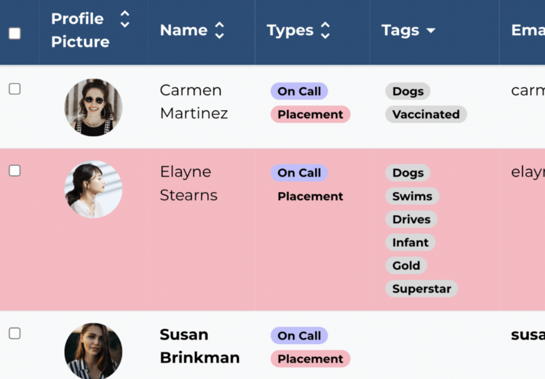Check the Carmen Martinez row checkbox
545x379 pixels.
coord(15,89)
